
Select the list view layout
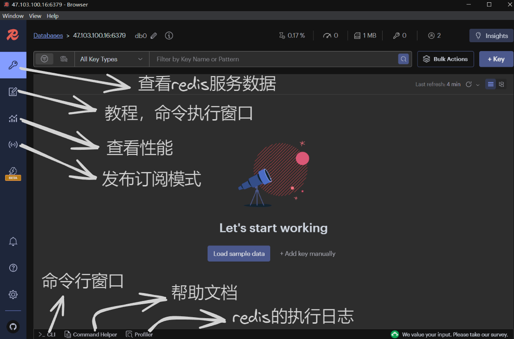(490, 84)
